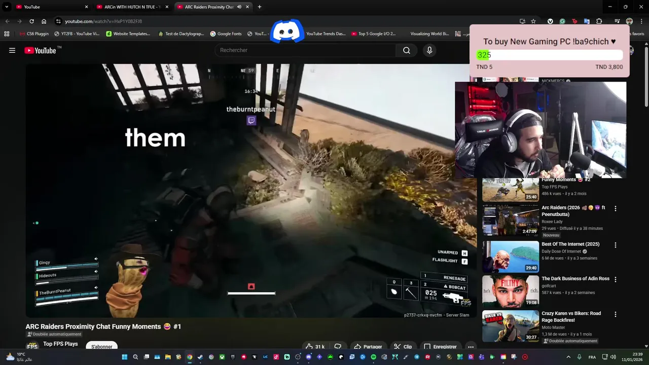Open Crazy Karen vs Bikers thumbnail
649x365 pixels.
(510, 326)
